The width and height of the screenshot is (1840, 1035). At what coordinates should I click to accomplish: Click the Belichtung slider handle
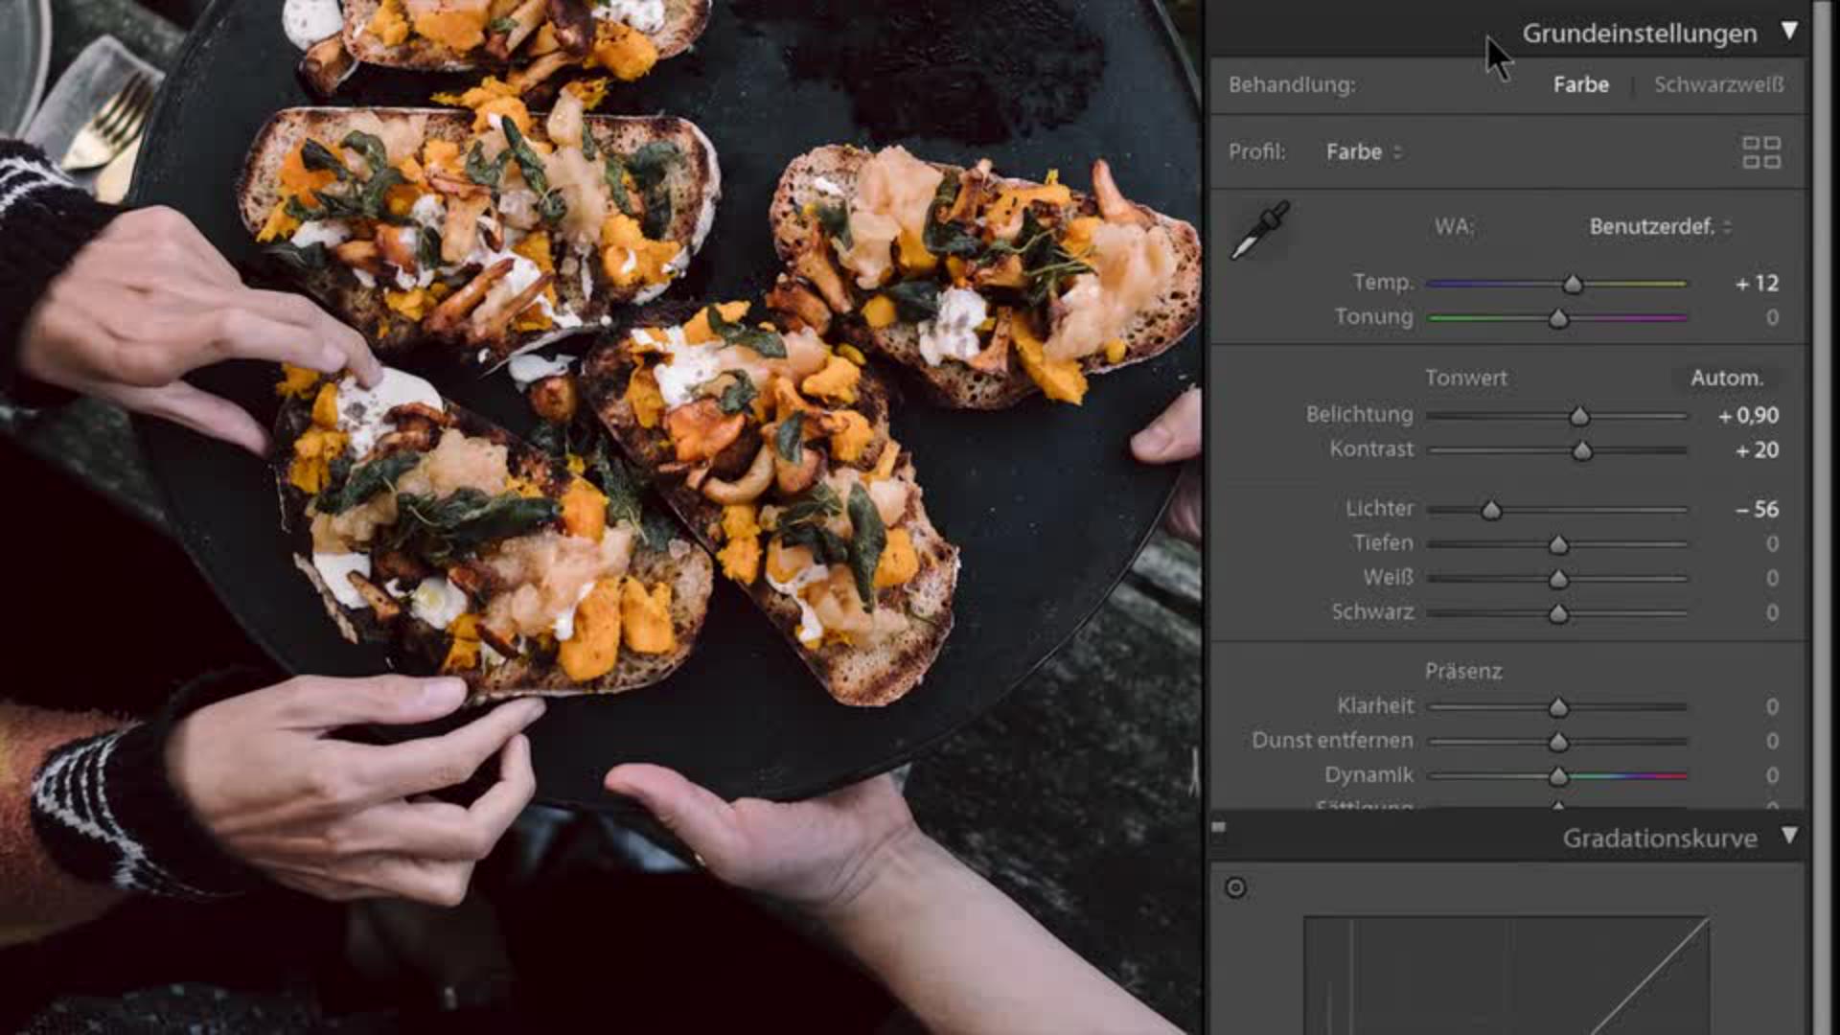click(x=1579, y=416)
